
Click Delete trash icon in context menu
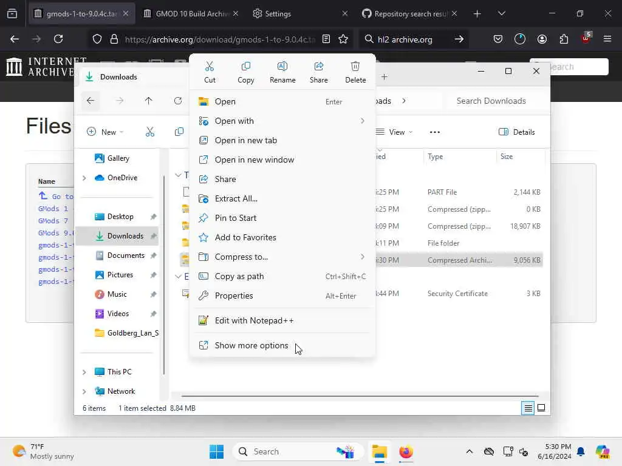(x=355, y=72)
